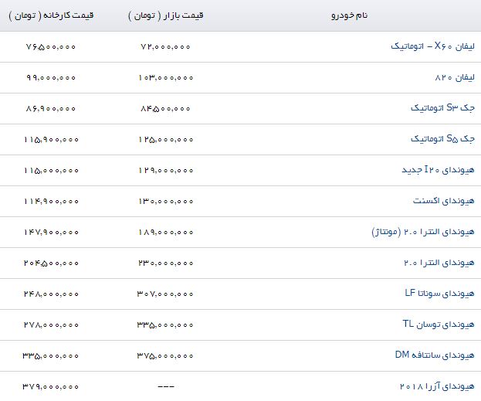This screenshot has height=401, width=481.
Task: Select factory price 115,000,000 for Hyundai I20
Action: [x=51, y=170]
